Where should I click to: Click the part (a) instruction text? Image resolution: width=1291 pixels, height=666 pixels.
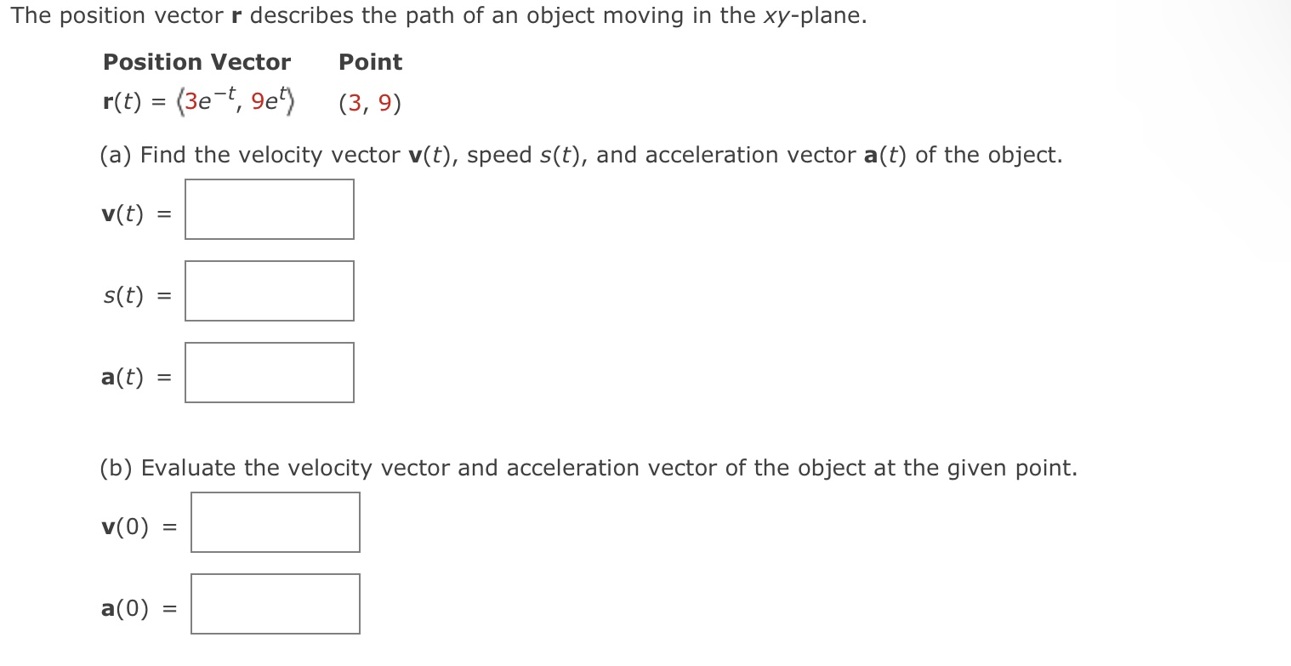(x=578, y=155)
